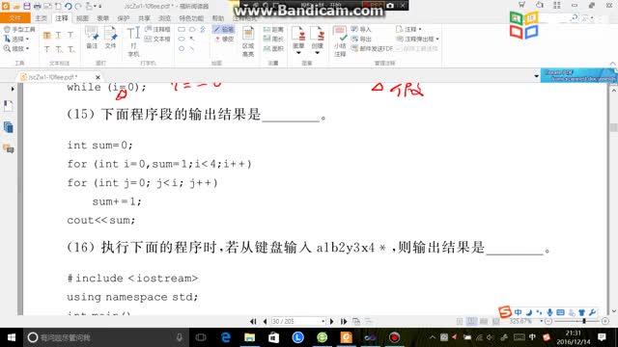This screenshot has width=618, height=347.
Task: Click 邮件发送FDF button
Action: click(x=372, y=48)
